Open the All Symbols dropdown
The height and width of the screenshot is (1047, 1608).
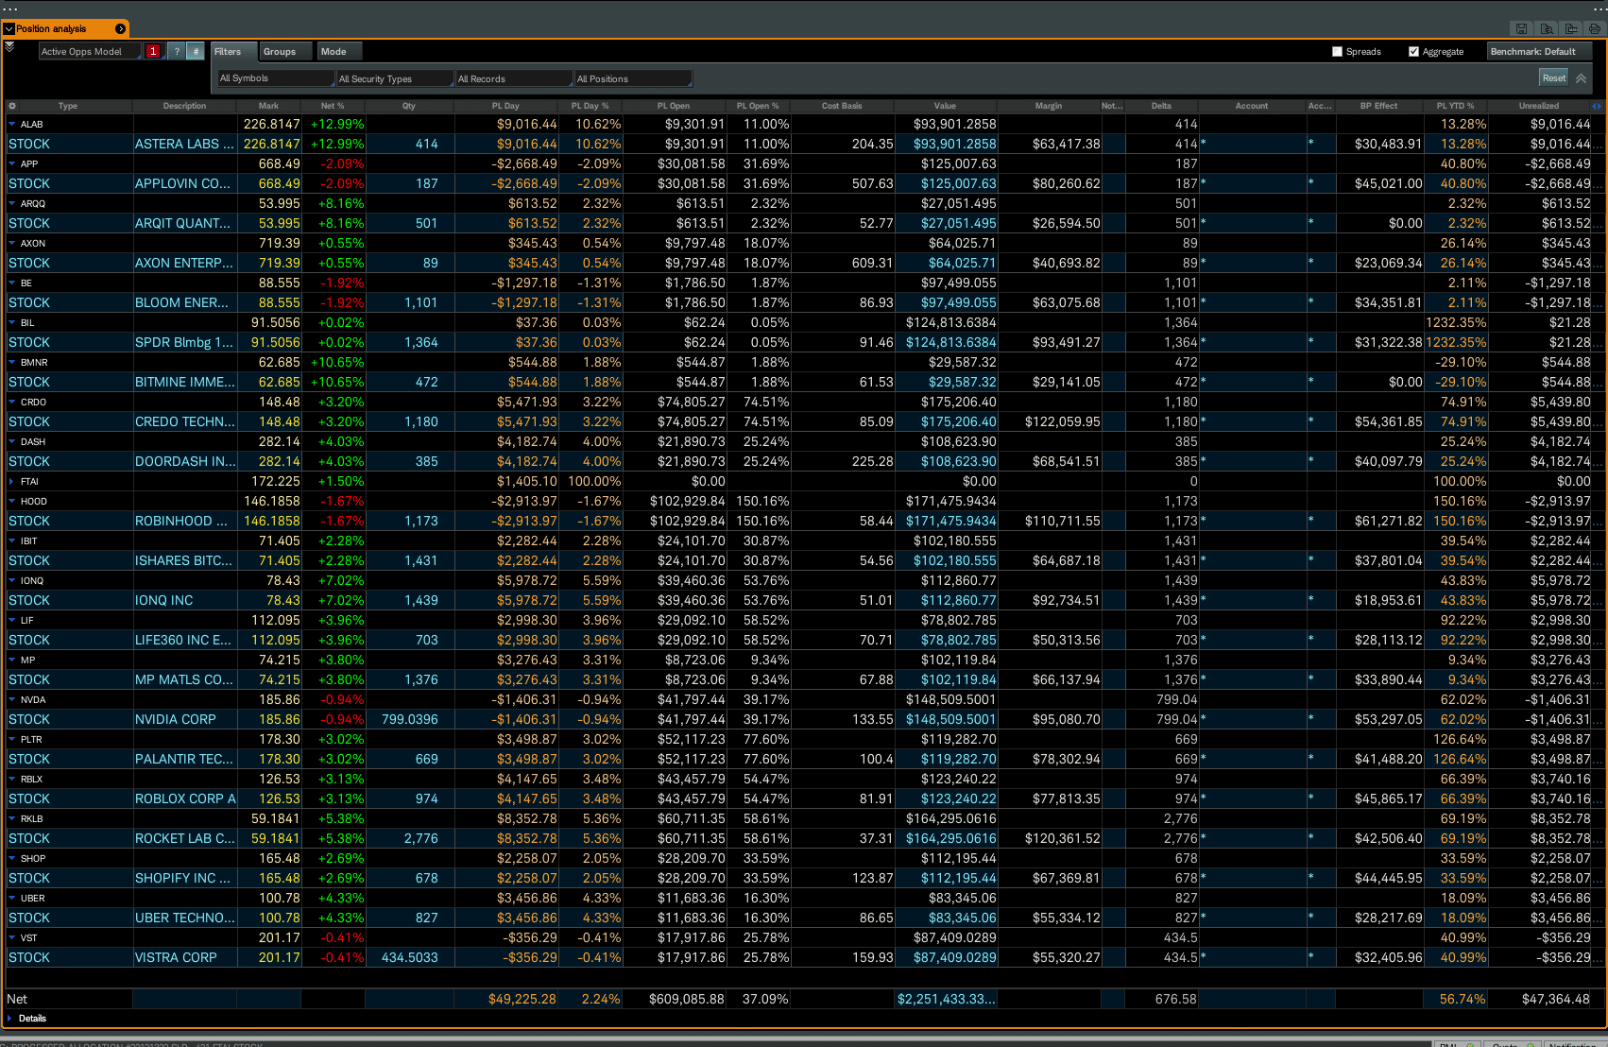pyautogui.click(x=275, y=78)
